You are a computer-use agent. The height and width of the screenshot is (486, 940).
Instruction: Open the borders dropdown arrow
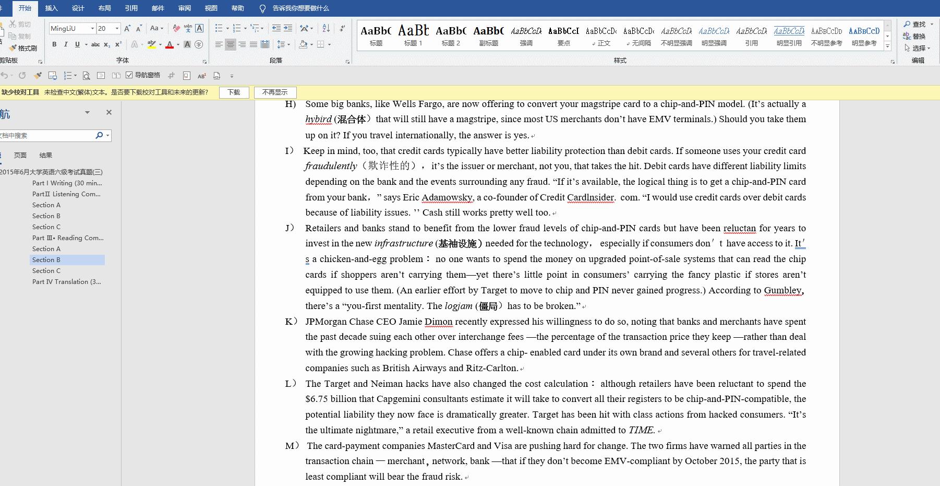[x=329, y=45]
